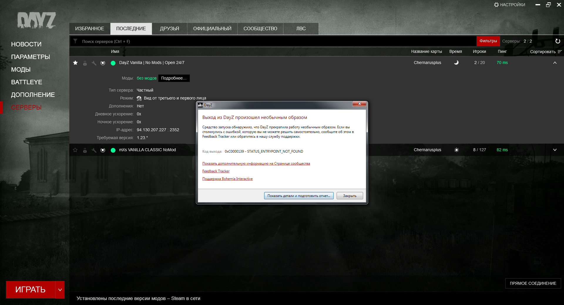The height and width of the screenshot is (305, 564).
Task: Click BattlEye icon on DayZ Vanilla server row
Action: pos(103,63)
